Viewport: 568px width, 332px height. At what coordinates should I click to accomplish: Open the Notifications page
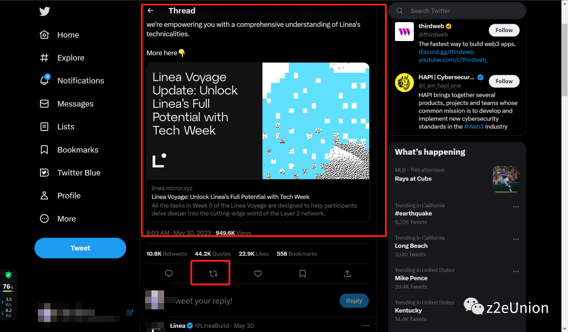[x=80, y=81]
